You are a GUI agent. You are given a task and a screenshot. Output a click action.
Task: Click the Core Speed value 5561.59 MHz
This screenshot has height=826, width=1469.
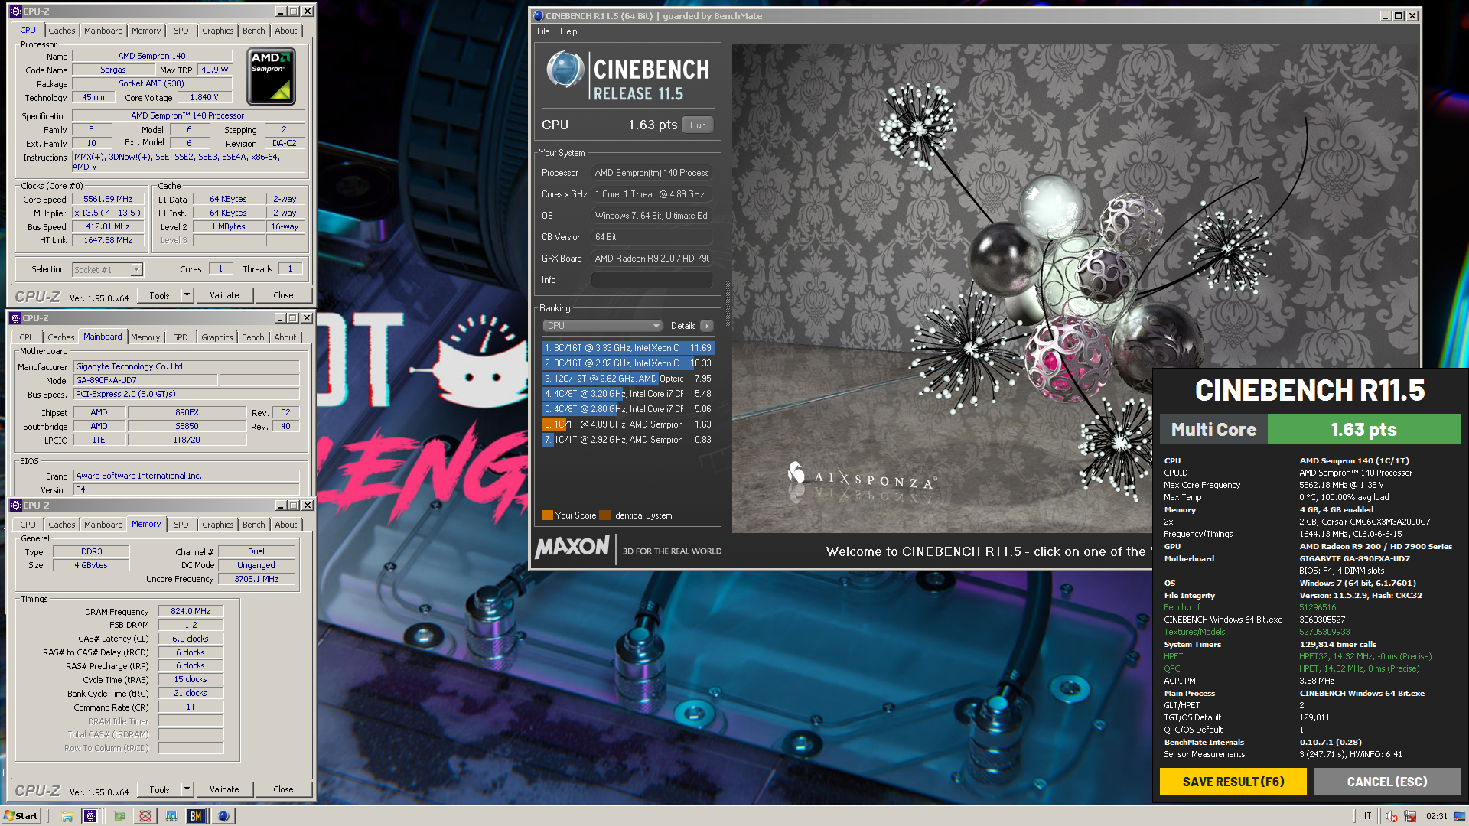108,199
